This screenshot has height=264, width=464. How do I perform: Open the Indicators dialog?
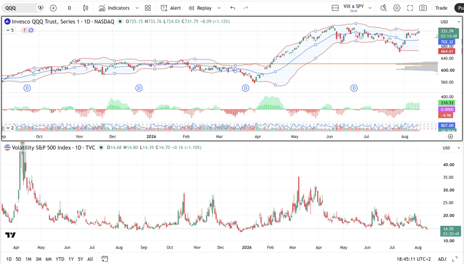pos(114,8)
